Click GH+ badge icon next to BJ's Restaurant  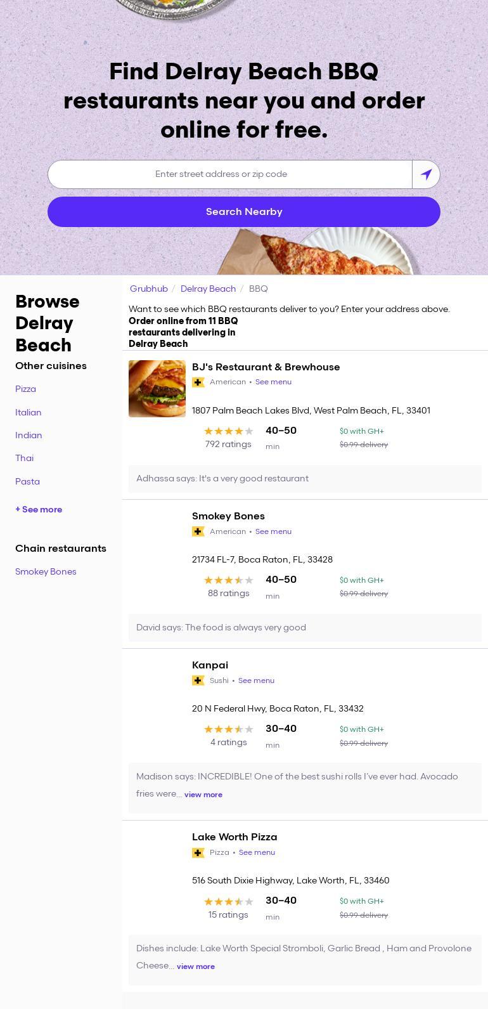point(198,382)
